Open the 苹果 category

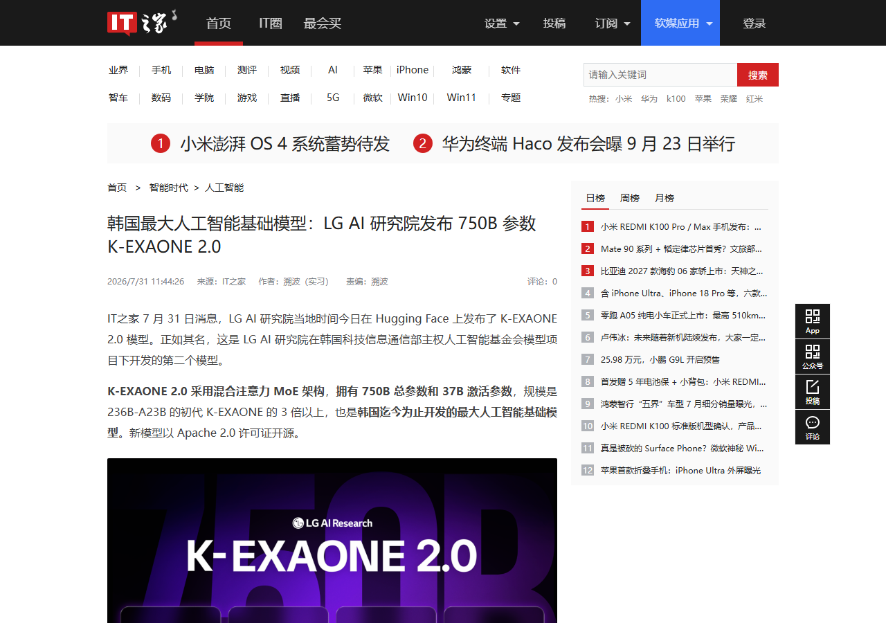pyautogui.click(x=373, y=70)
